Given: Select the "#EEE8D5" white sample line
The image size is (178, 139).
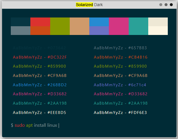Looking at the screenshot, I should [39, 112].
